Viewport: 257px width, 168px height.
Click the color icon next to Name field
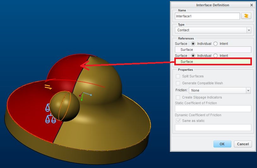click(x=246, y=16)
